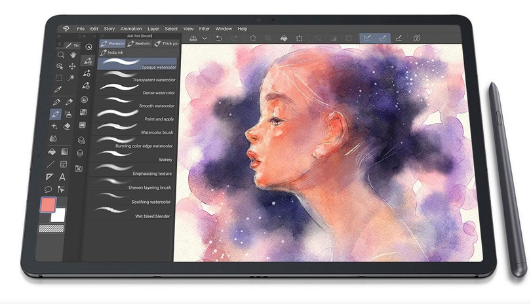
Task: Expand dropdown arrow beside cloud icon
Action: point(205,38)
